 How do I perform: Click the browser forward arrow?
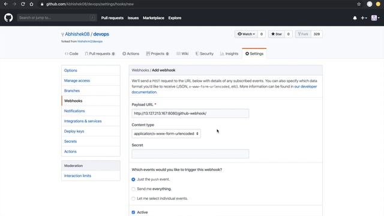14,4
